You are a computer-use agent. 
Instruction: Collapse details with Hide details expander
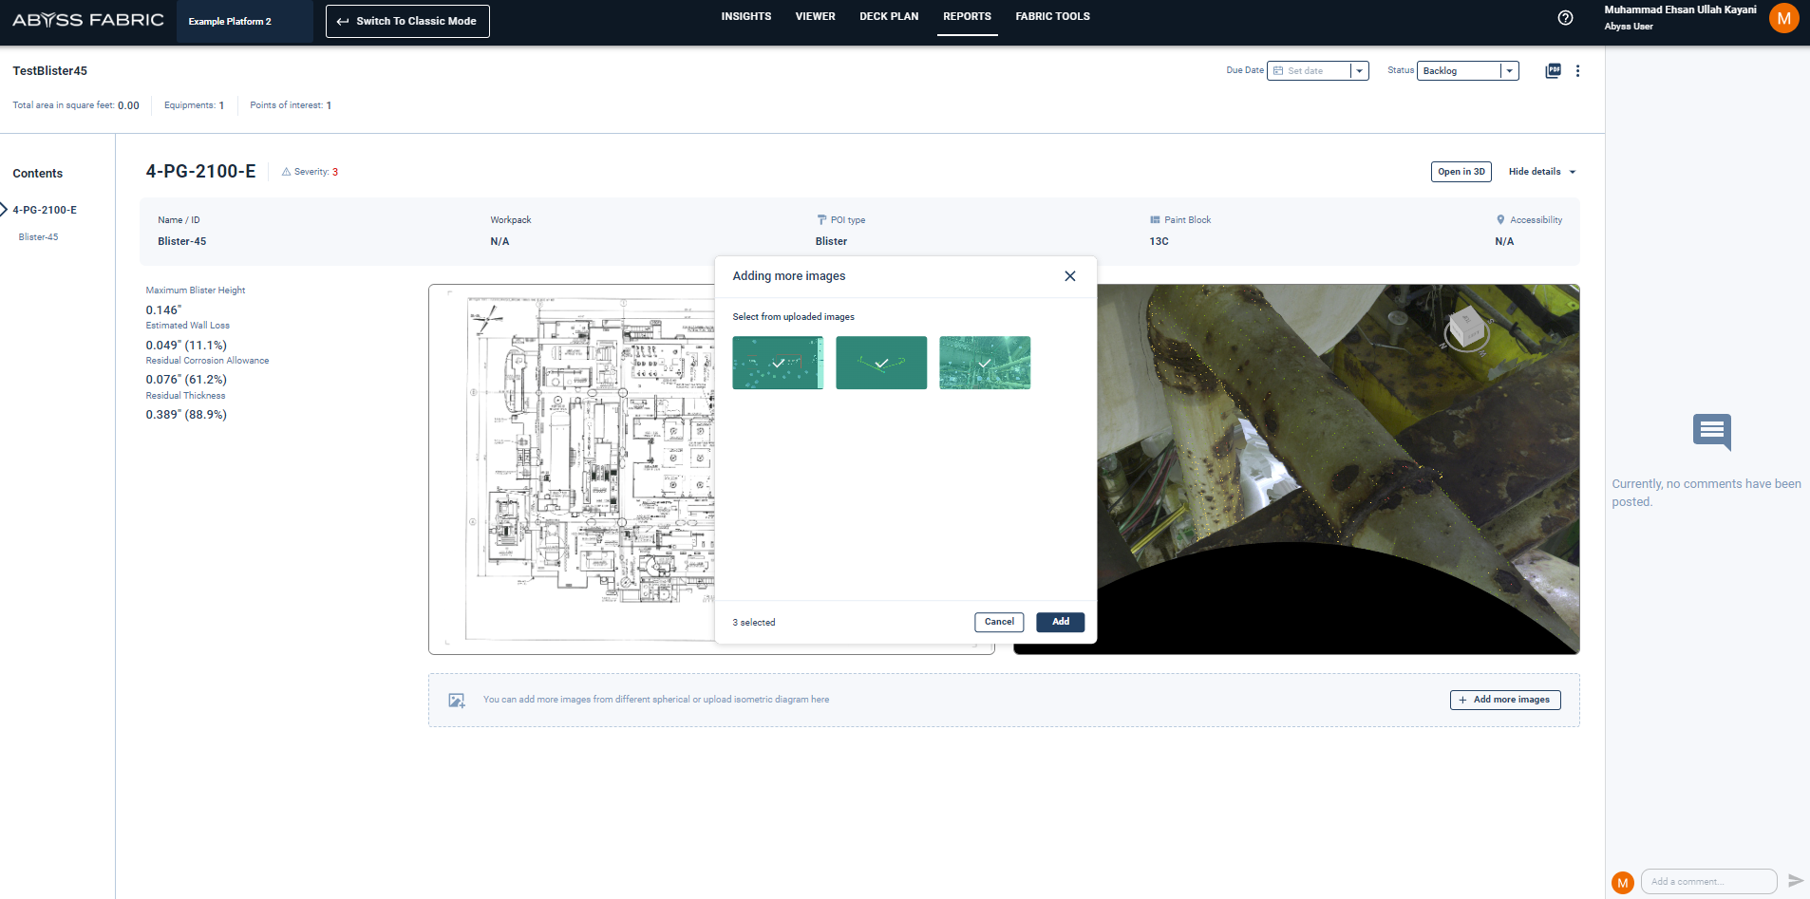point(1541,172)
